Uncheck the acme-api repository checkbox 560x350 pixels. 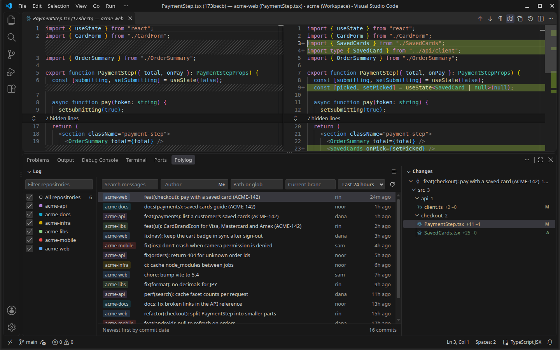tap(30, 206)
